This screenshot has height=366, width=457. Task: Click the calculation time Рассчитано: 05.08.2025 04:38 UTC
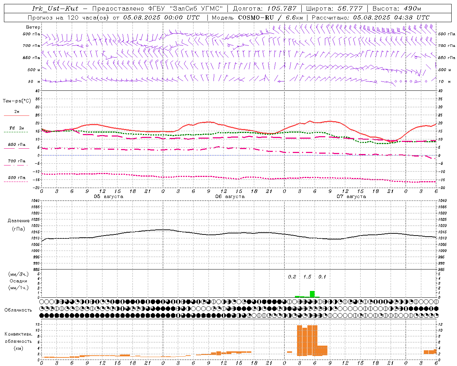pyautogui.click(x=371, y=18)
